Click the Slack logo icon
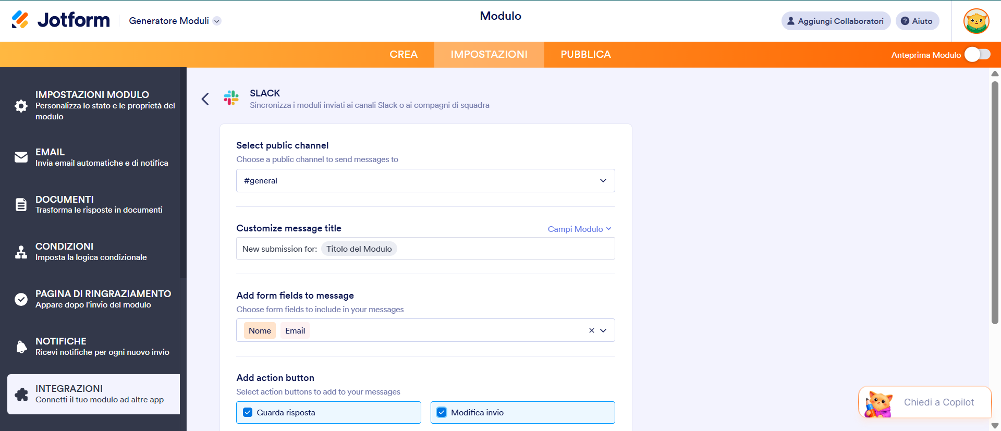Image resolution: width=1001 pixels, height=431 pixels. [231, 97]
